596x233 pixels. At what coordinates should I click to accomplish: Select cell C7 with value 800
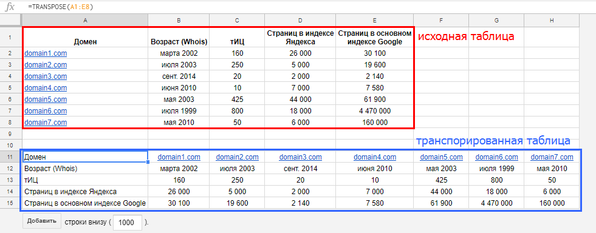tap(237, 111)
